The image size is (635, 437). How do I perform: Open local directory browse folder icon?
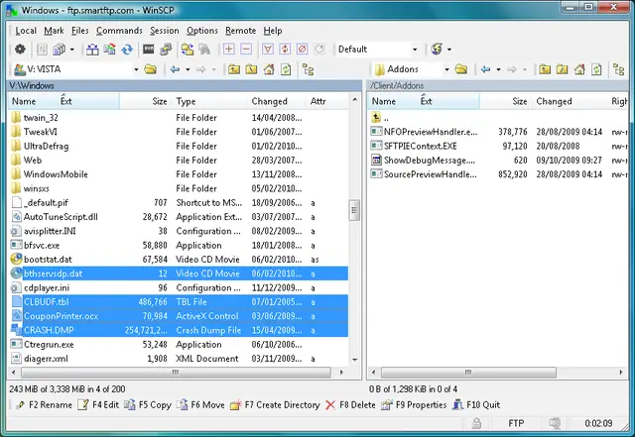[150, 69]
